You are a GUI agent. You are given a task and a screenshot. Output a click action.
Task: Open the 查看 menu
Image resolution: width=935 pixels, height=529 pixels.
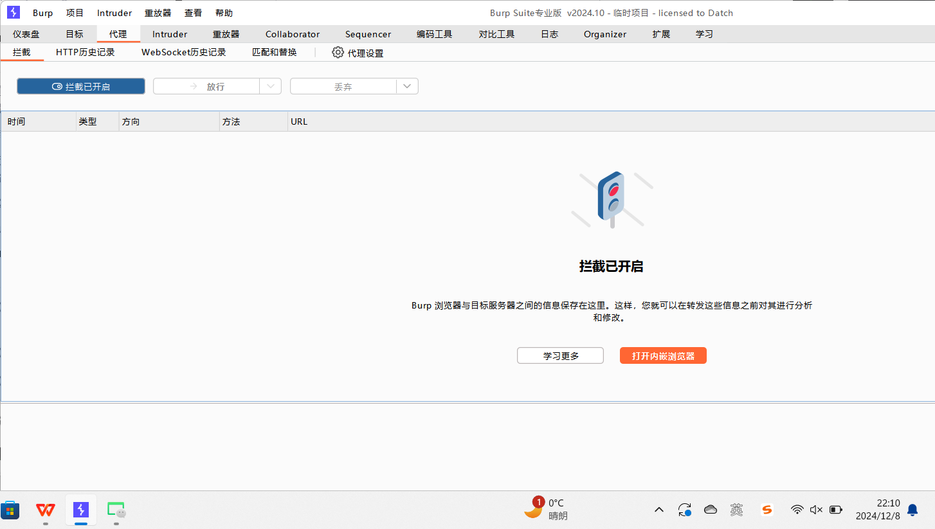tap(193, 13)
